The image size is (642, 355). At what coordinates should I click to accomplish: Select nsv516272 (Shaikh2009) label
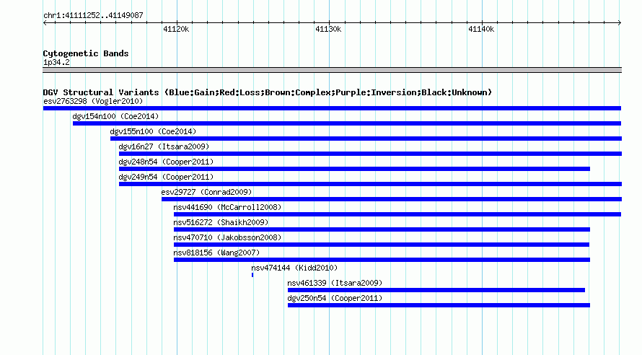(221, 222)
